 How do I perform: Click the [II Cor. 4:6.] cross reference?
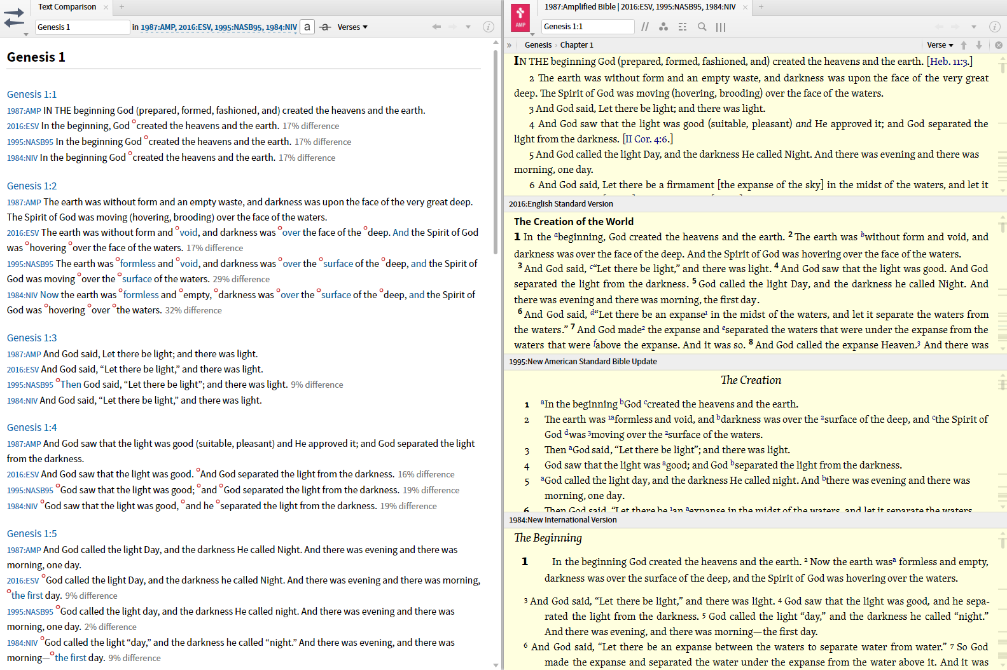pos(647,139)
